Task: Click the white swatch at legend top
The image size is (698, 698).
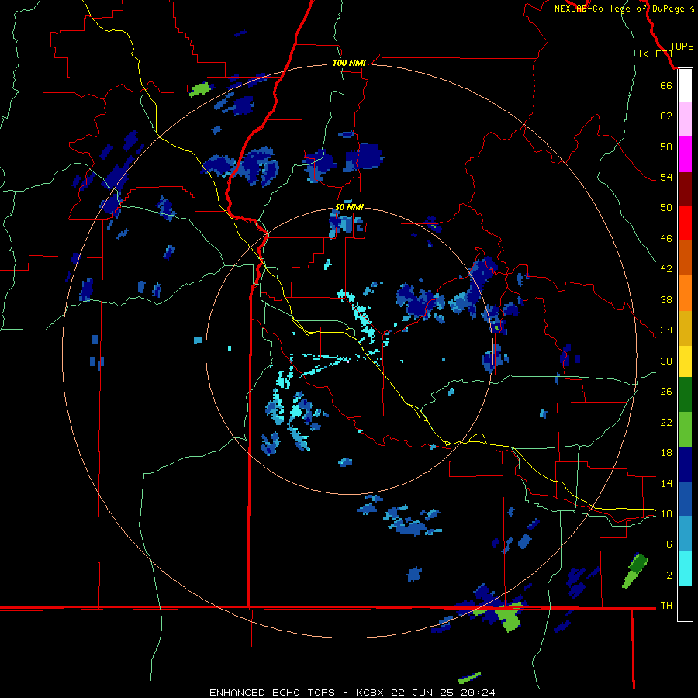Action: pos(685,85)
